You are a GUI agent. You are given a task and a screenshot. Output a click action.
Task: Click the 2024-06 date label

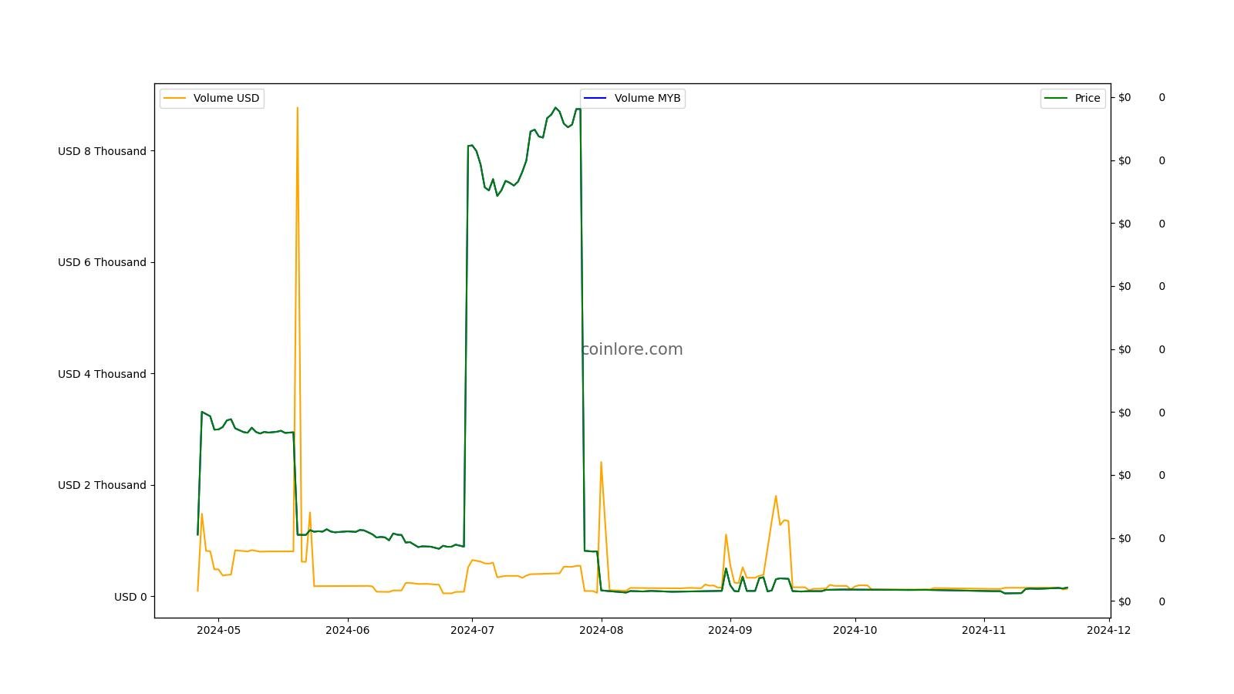pos(348,630)
